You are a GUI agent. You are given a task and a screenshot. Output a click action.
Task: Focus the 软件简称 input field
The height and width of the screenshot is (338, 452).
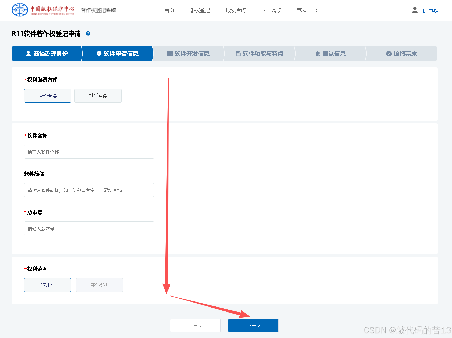pyautogui.click(x=89, y=190)
